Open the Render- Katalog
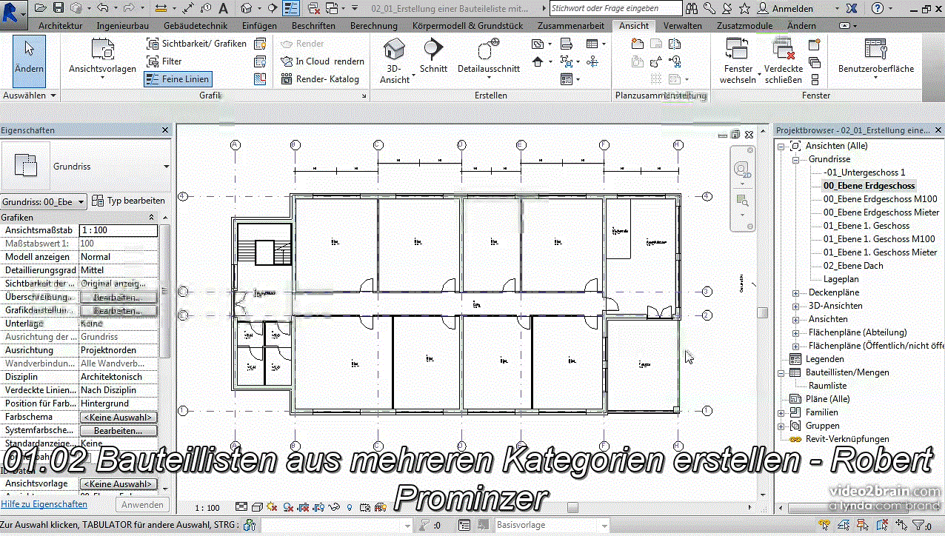This screenshot has width=945, height=536. (321, 79)
